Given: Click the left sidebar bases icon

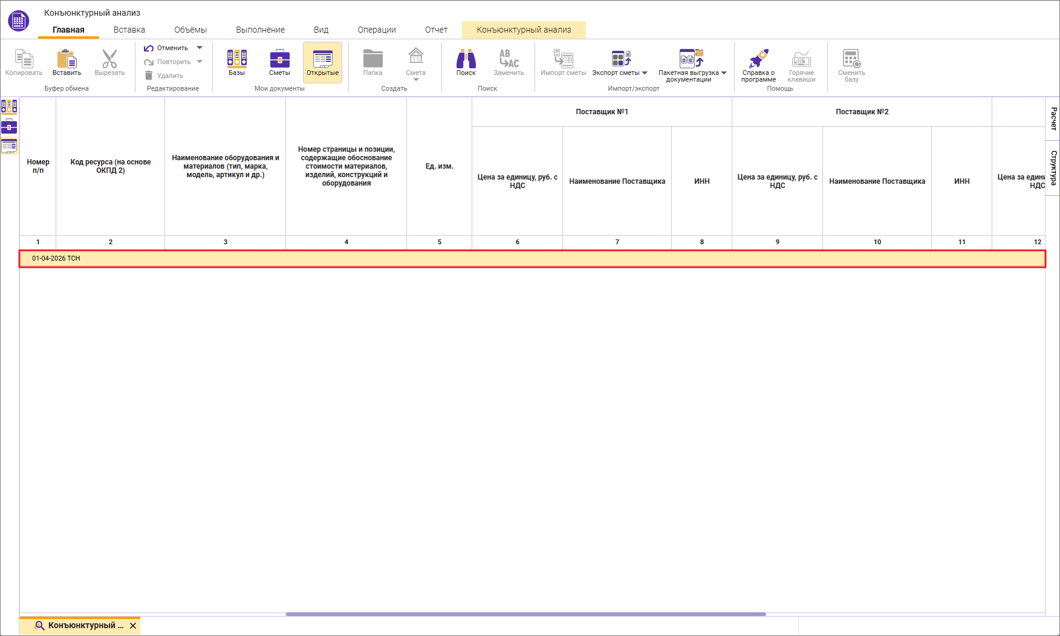Looking at the screenshot, I should click(x=9, y=107).
